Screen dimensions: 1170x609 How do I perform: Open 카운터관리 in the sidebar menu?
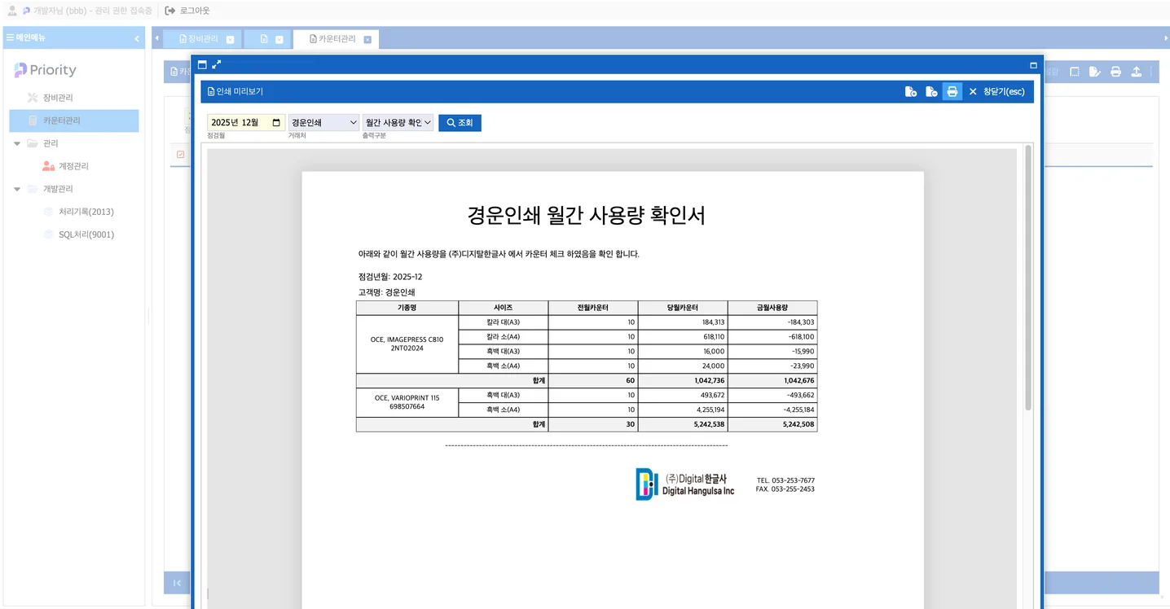74,120
